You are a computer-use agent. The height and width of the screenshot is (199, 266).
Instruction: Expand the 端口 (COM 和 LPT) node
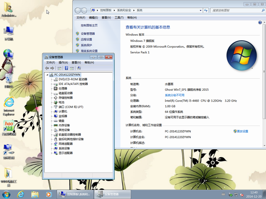[52, 107]
